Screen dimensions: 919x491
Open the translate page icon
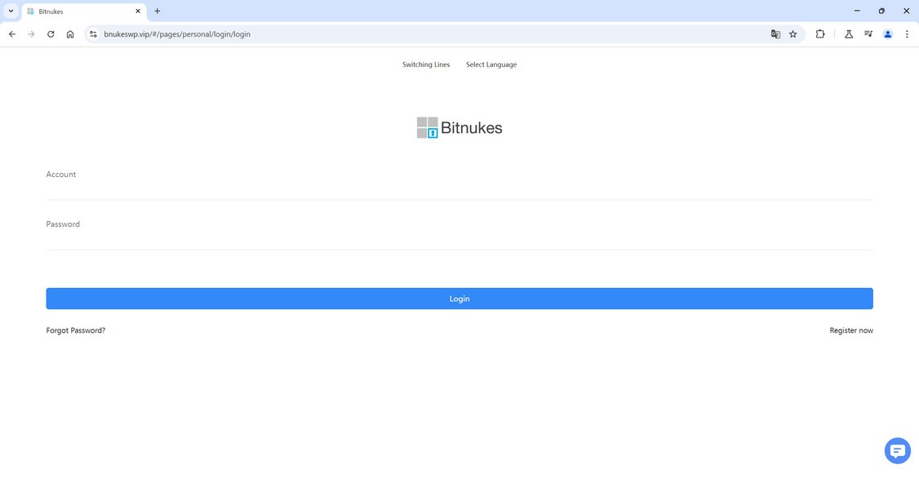[x=775, y=34]
